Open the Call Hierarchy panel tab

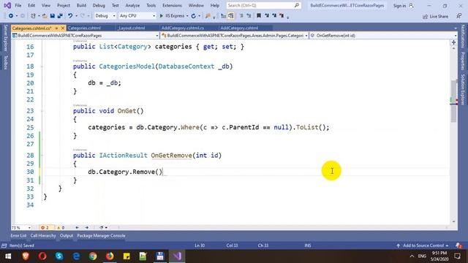coord(43,235)
